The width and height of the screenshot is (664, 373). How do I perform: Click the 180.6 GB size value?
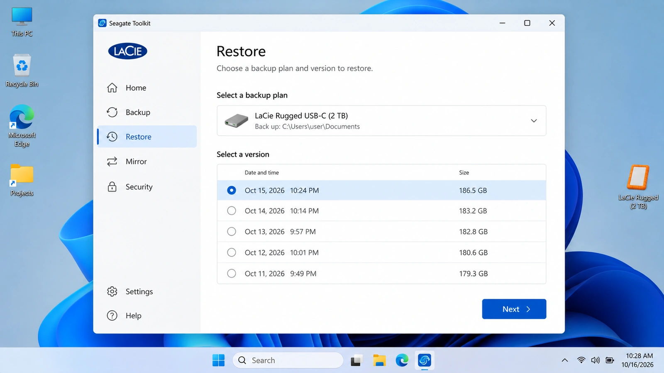(473, 252)
